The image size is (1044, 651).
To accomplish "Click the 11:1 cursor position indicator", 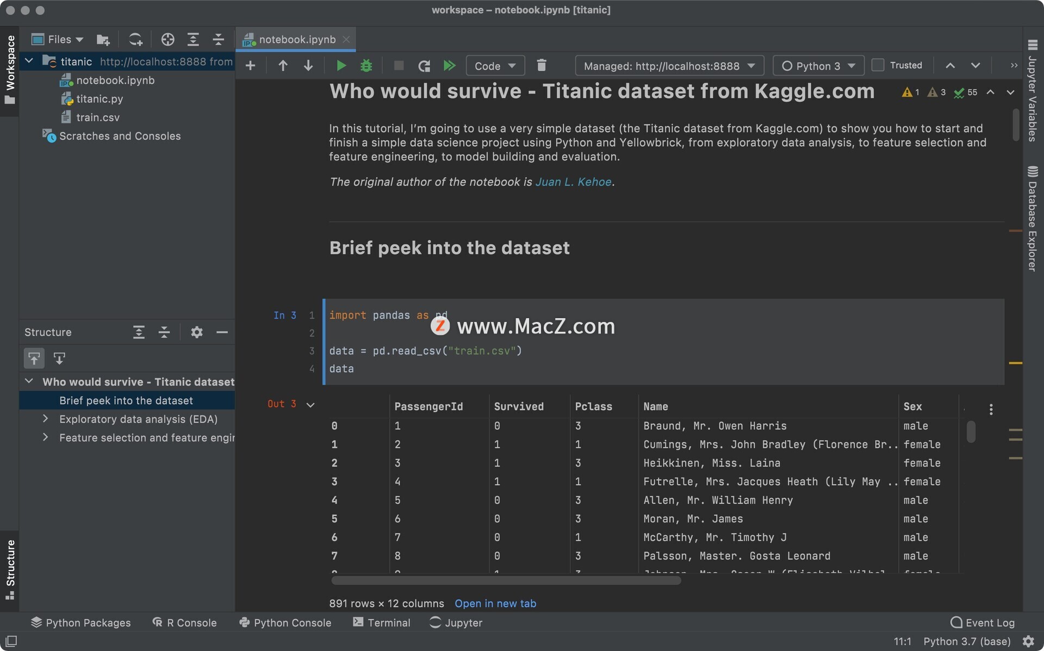I will [902, 641].
